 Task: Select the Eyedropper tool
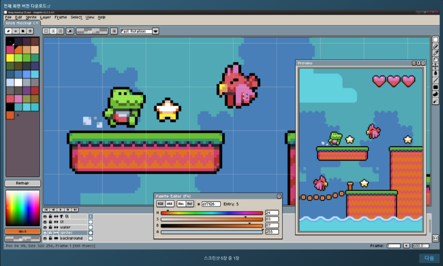(436, 53)
